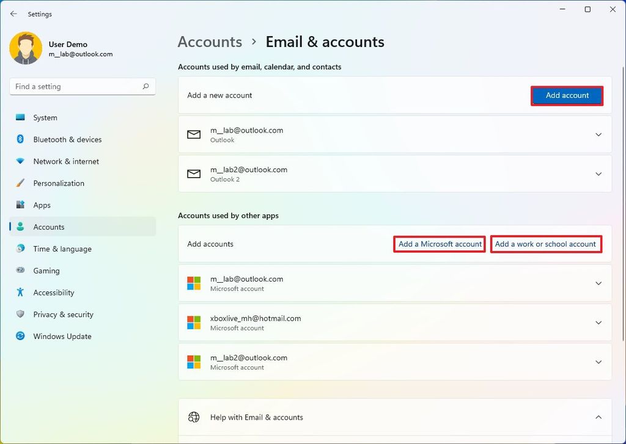Viewport: 626px width, 444px height.
Task: Close the Settings window
Action: (x=613, y=9)
